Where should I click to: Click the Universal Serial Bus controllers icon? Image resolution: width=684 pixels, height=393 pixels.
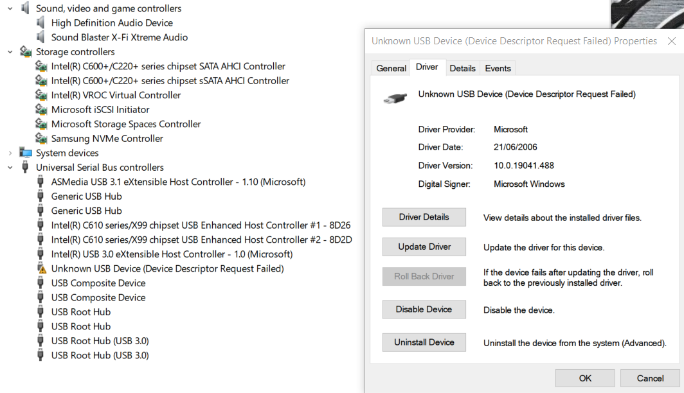click(25, 167)
